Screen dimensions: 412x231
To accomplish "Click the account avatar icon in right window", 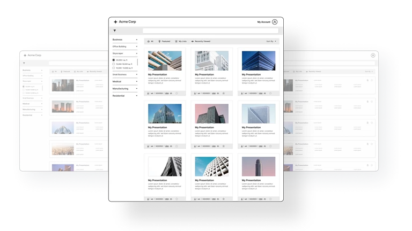I will [373, 55].
